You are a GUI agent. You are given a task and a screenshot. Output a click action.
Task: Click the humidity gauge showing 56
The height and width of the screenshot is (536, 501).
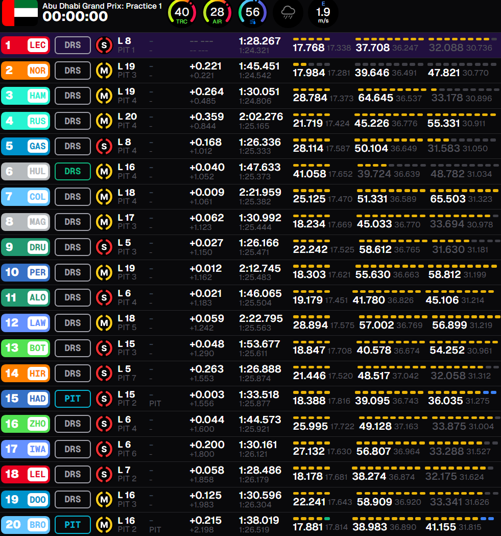coord(253,13)
